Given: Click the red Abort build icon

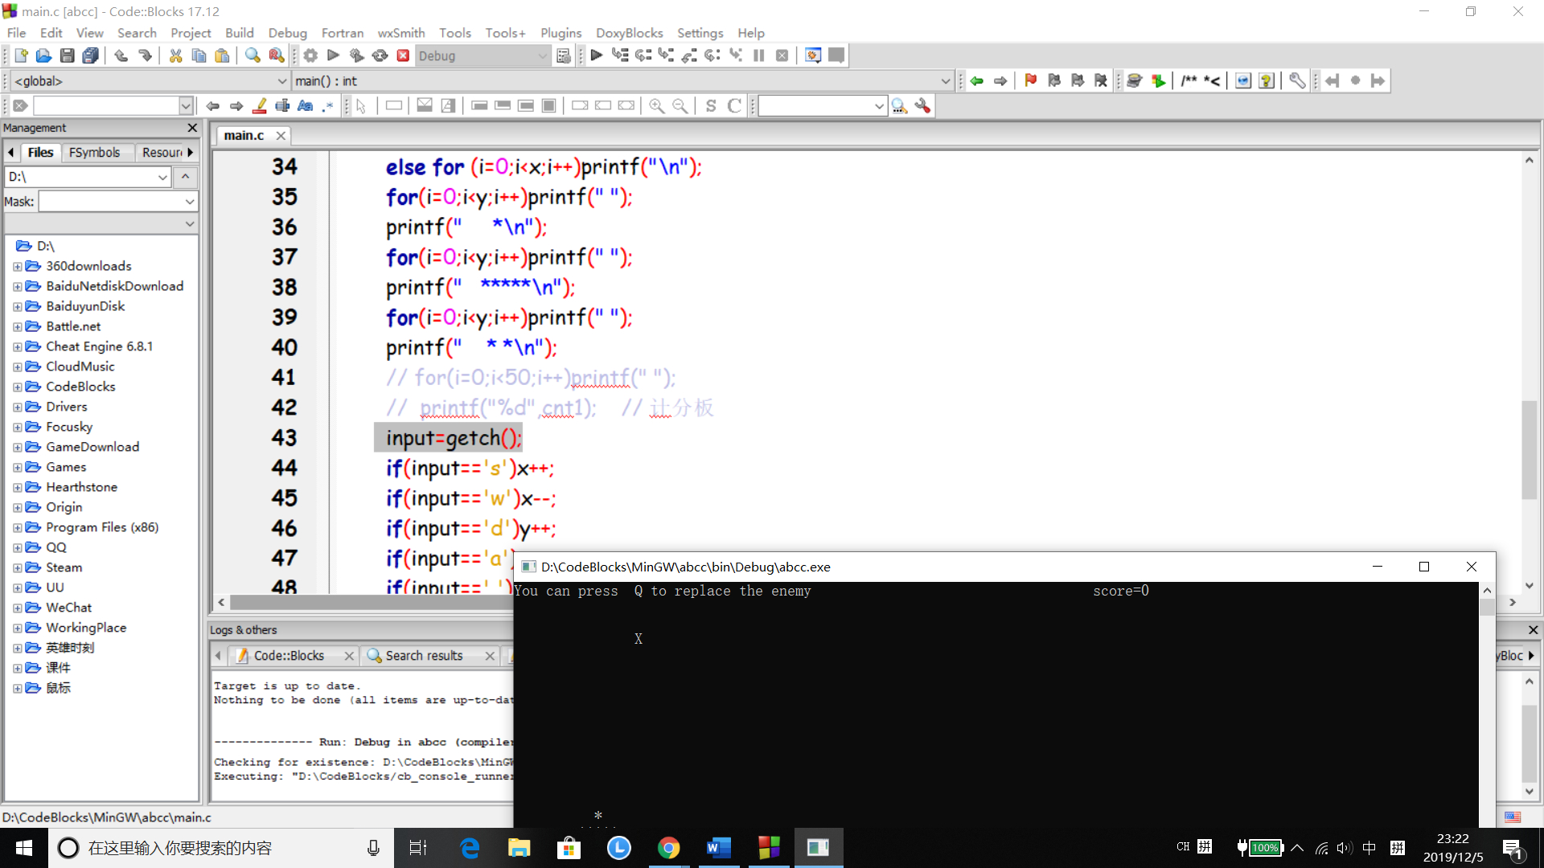Looking at the screenshot, I should point(403,55).
